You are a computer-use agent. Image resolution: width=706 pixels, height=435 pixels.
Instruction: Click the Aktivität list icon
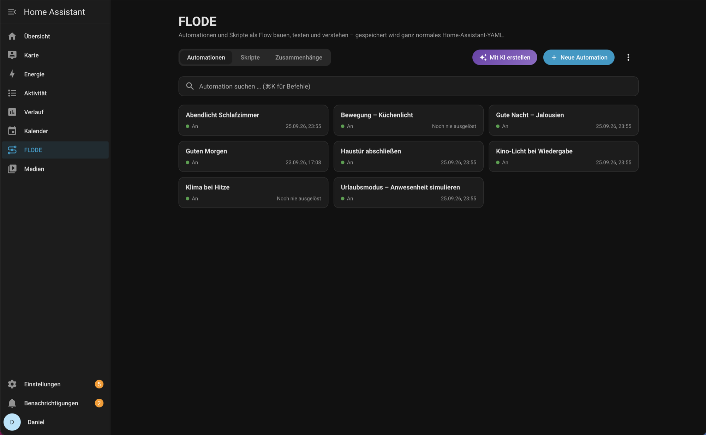pos(12,93)
